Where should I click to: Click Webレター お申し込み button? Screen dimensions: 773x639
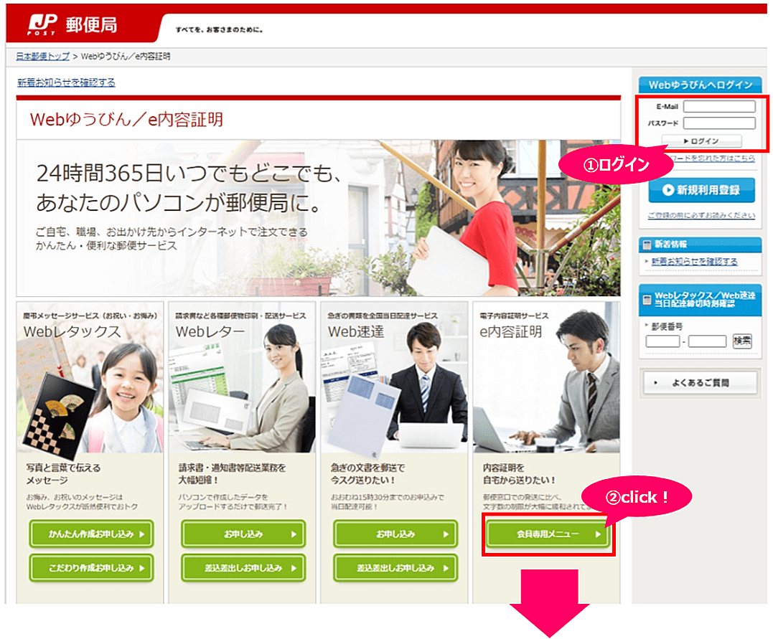pyautogui.click(x=243, y=534)
